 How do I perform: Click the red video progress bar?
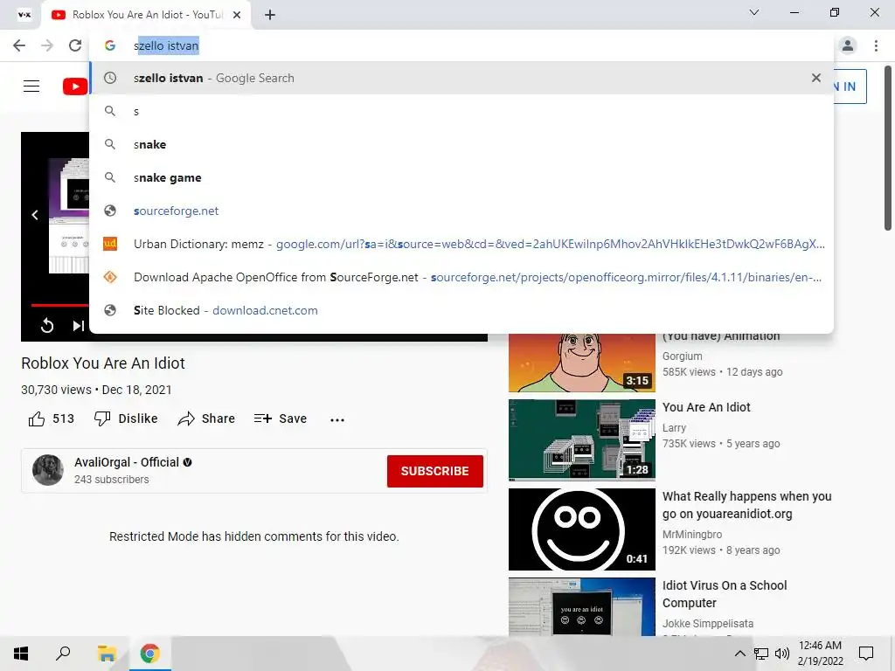[x=59, y=305]
